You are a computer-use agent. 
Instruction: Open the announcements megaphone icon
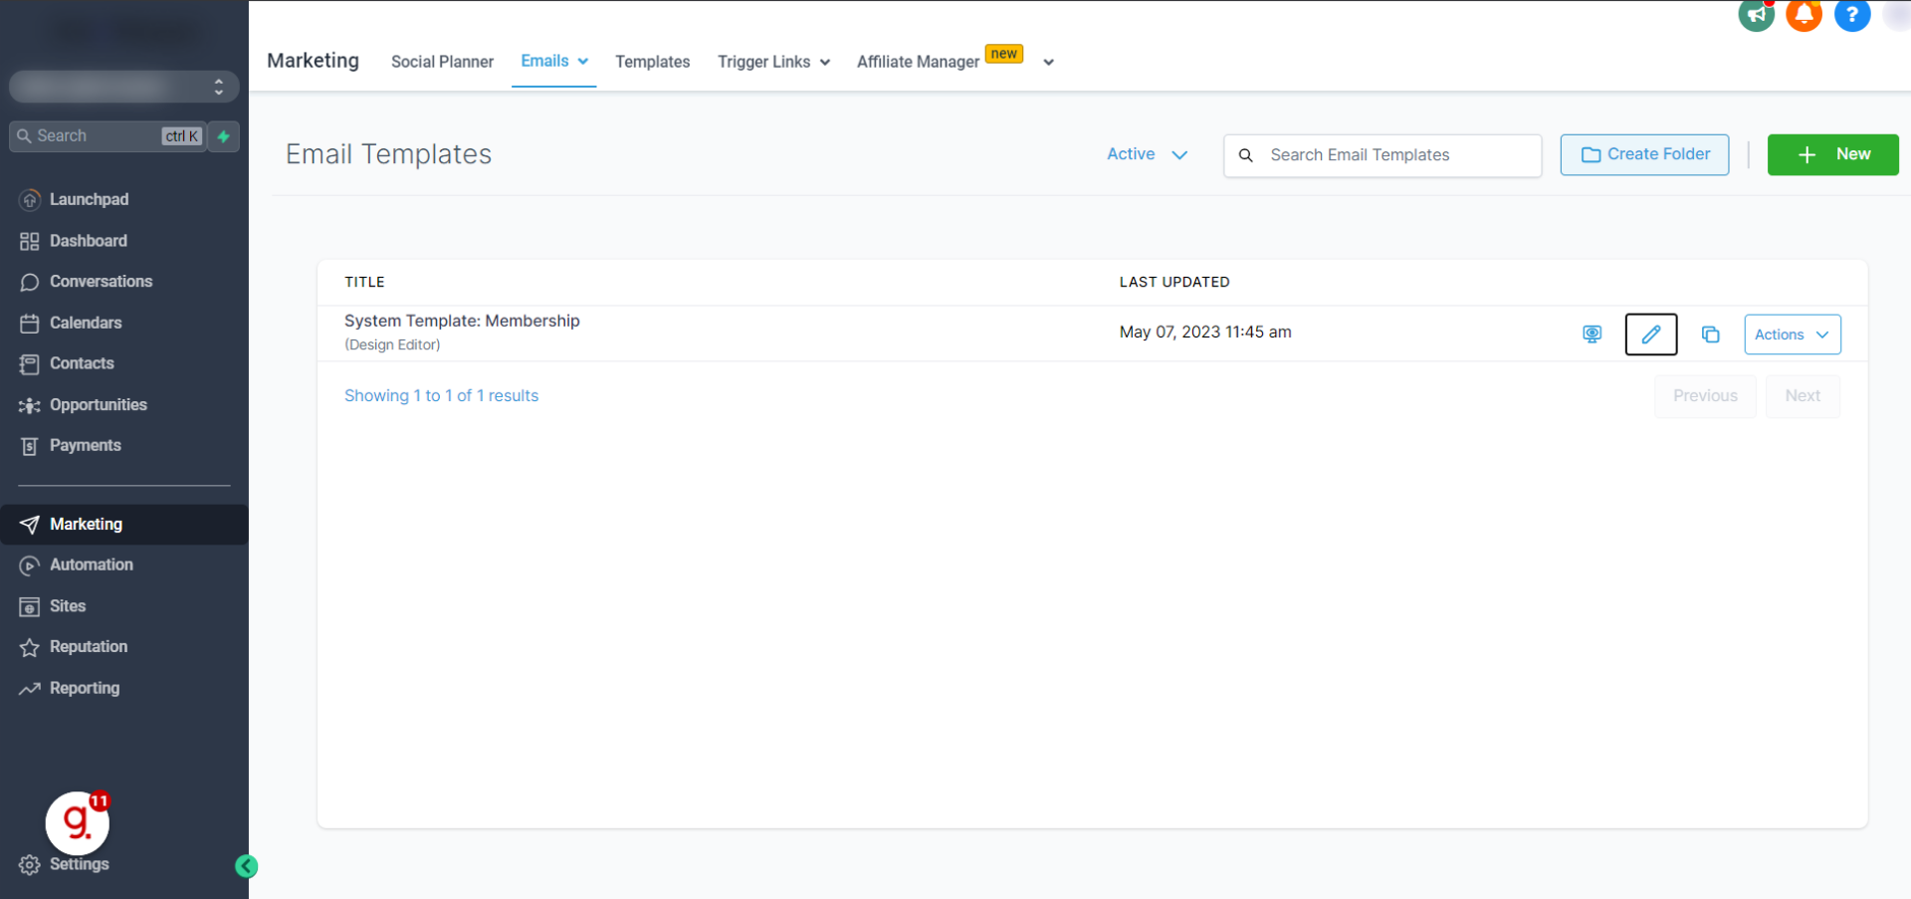(1756, 14)
